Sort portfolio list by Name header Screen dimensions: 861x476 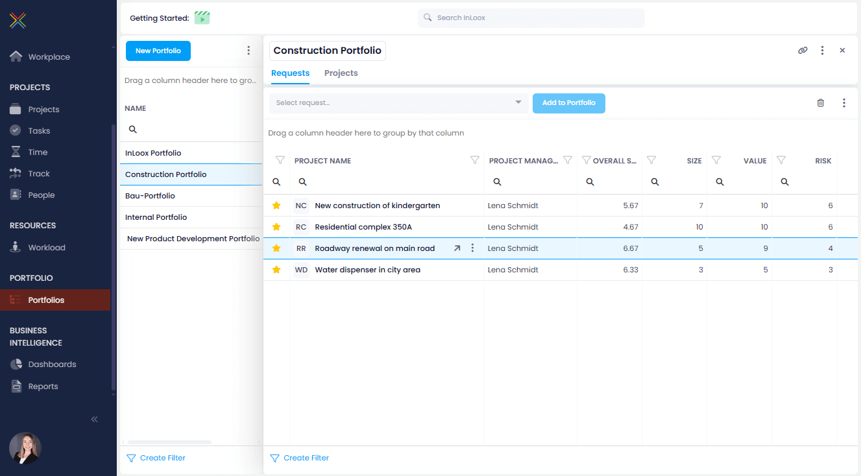[x=136, y=108]
